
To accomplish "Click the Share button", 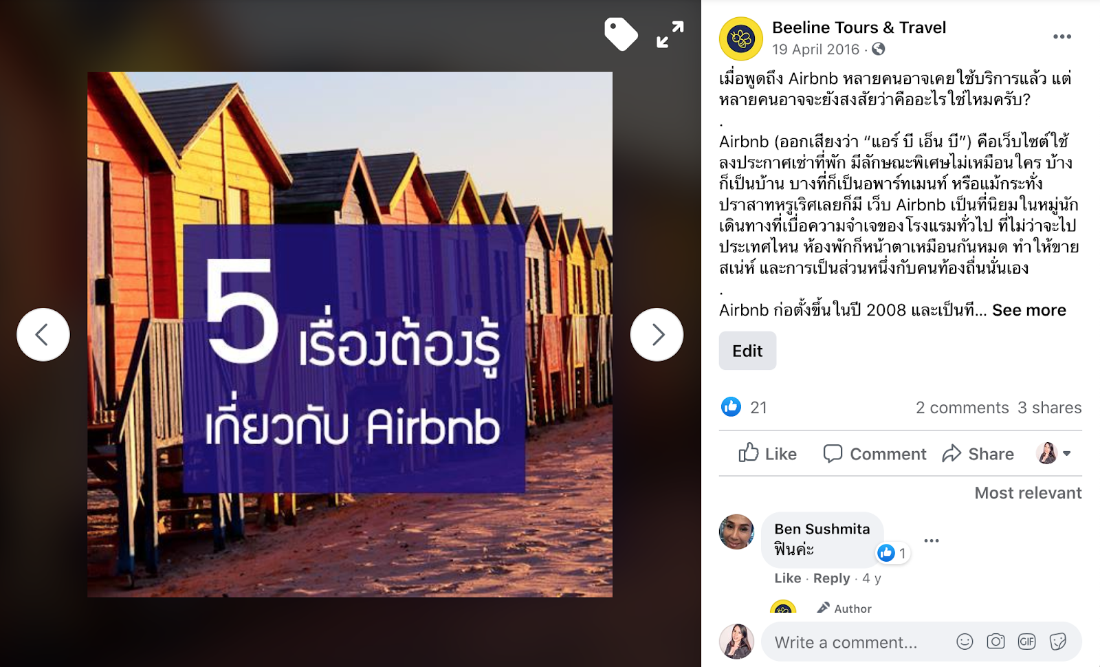I will click(x=978, y=454).
